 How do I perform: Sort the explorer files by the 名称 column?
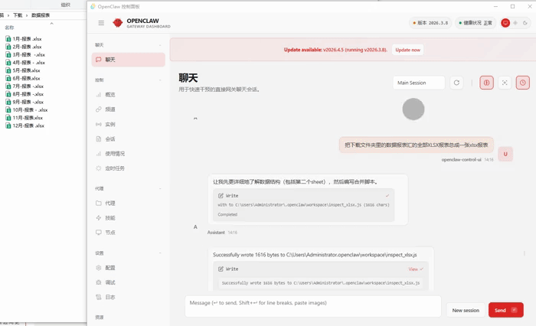pos(9,28)
